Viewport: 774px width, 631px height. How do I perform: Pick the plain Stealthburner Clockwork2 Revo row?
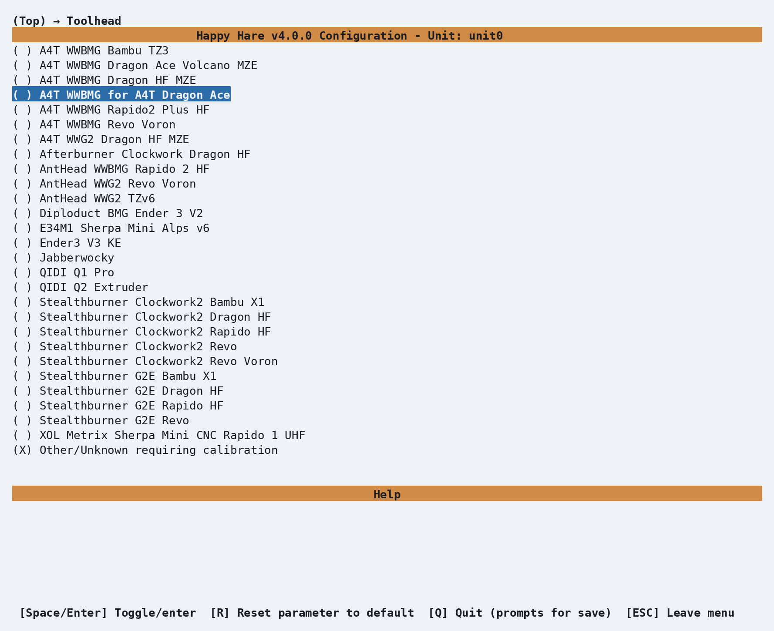125,346
